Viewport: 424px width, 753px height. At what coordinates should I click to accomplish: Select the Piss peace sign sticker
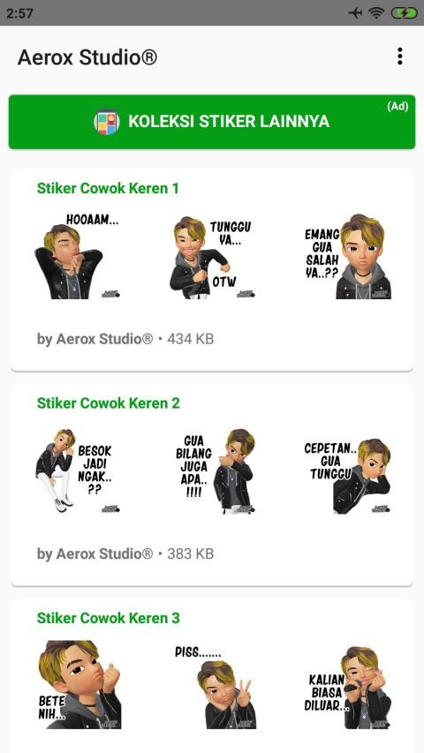pyautogui.click(x=214, y=687)
